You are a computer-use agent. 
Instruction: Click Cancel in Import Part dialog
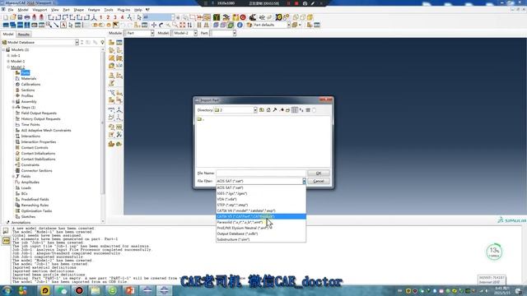(319, 181)
